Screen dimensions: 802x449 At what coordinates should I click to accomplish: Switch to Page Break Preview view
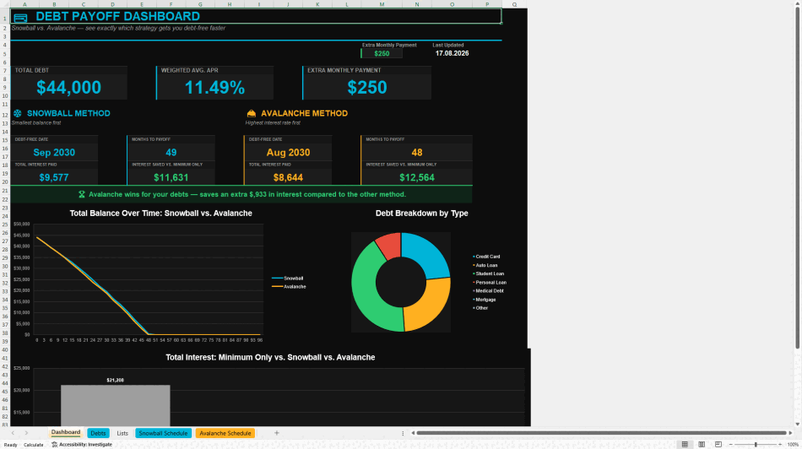tap(718, 445)
